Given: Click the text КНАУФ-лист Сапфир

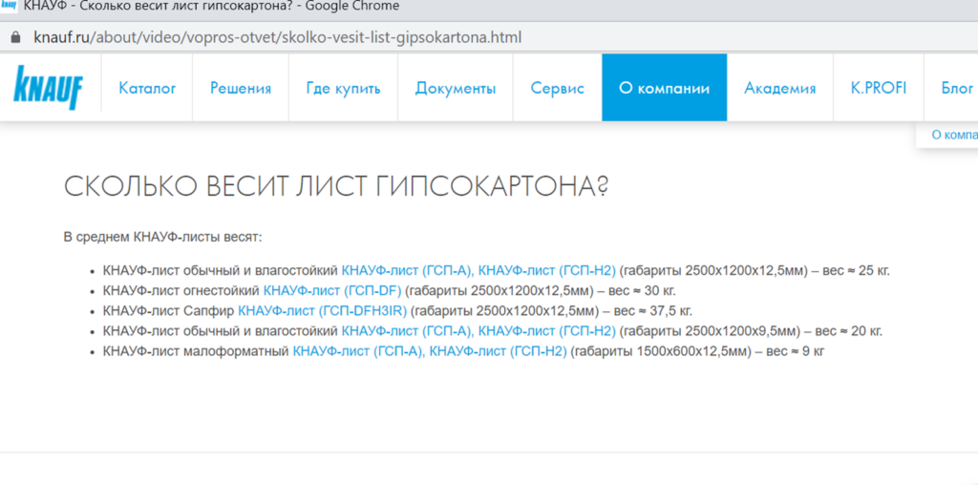Looking at the screenshot, I should coord(168,310).
